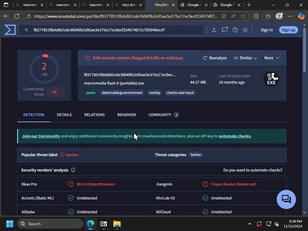Click the page vertical scrollbar thumb
This screenshot has height=231, width=308.
(x=304, y=50)
